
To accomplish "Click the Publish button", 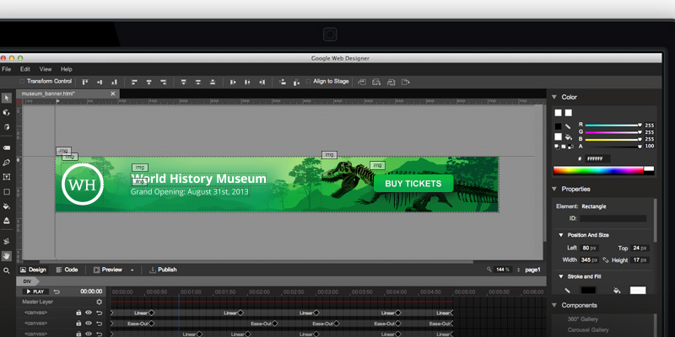I will (x=162, y=270).
